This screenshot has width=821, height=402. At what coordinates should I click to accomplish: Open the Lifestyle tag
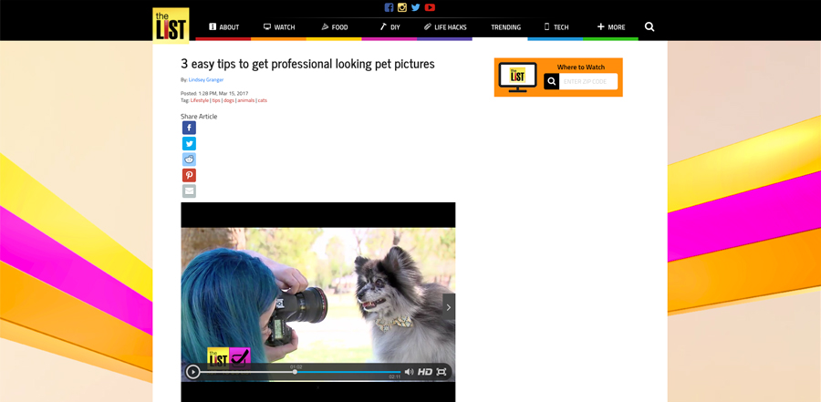[200, 100]
